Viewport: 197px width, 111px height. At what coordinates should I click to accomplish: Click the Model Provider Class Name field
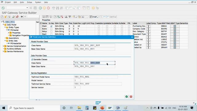click(94, 45)
